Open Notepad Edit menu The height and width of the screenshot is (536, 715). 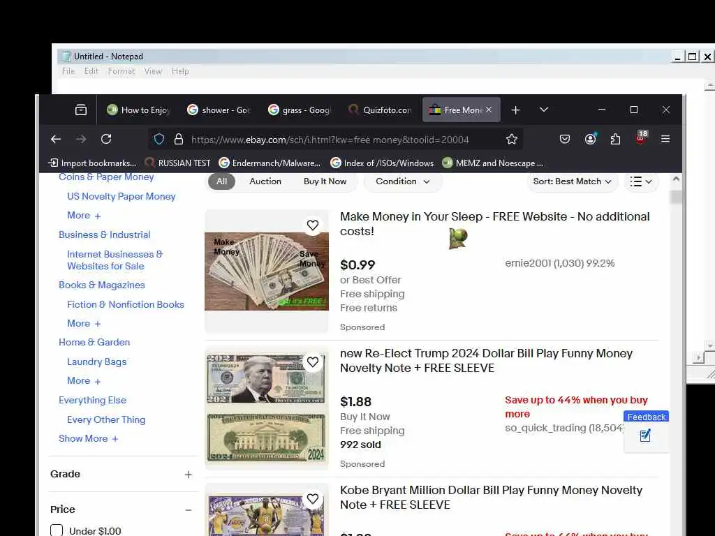[x=91, y=71]
